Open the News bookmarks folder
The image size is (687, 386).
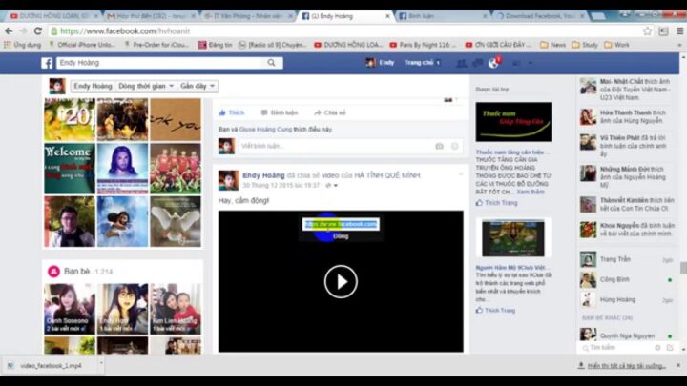pyautogui.click(x=552, y=45)
